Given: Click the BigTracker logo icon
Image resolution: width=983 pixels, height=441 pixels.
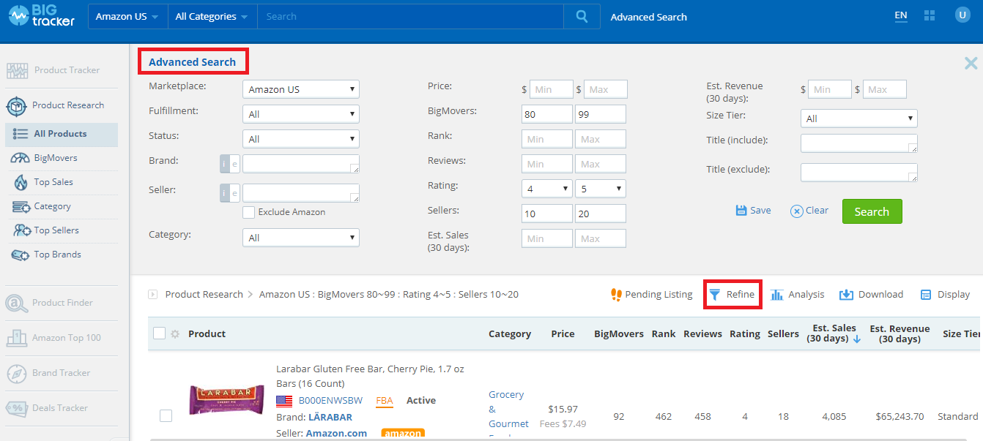Looking at the screenshot, I should pyautogui.click(x=20, y=16).
